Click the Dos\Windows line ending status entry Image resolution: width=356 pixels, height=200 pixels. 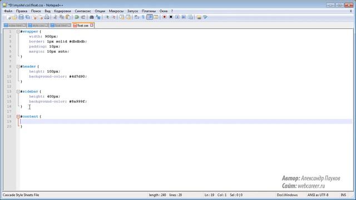287,195
